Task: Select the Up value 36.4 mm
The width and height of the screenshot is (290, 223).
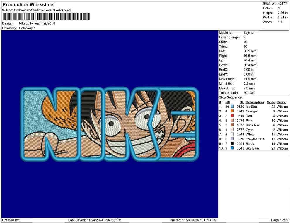Action: (x=250, y=60)
